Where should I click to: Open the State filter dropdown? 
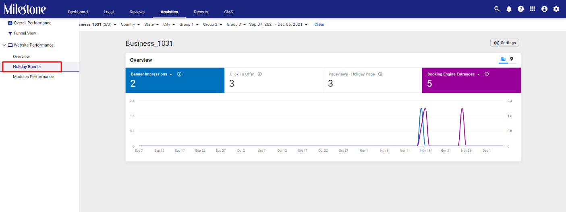[x=151, y=24]
